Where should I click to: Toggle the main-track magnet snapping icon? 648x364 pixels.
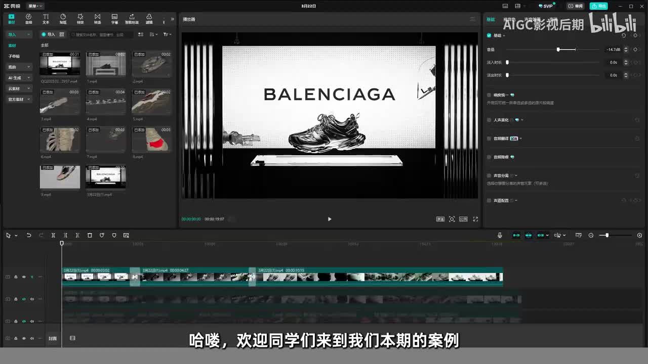(516, 235)
